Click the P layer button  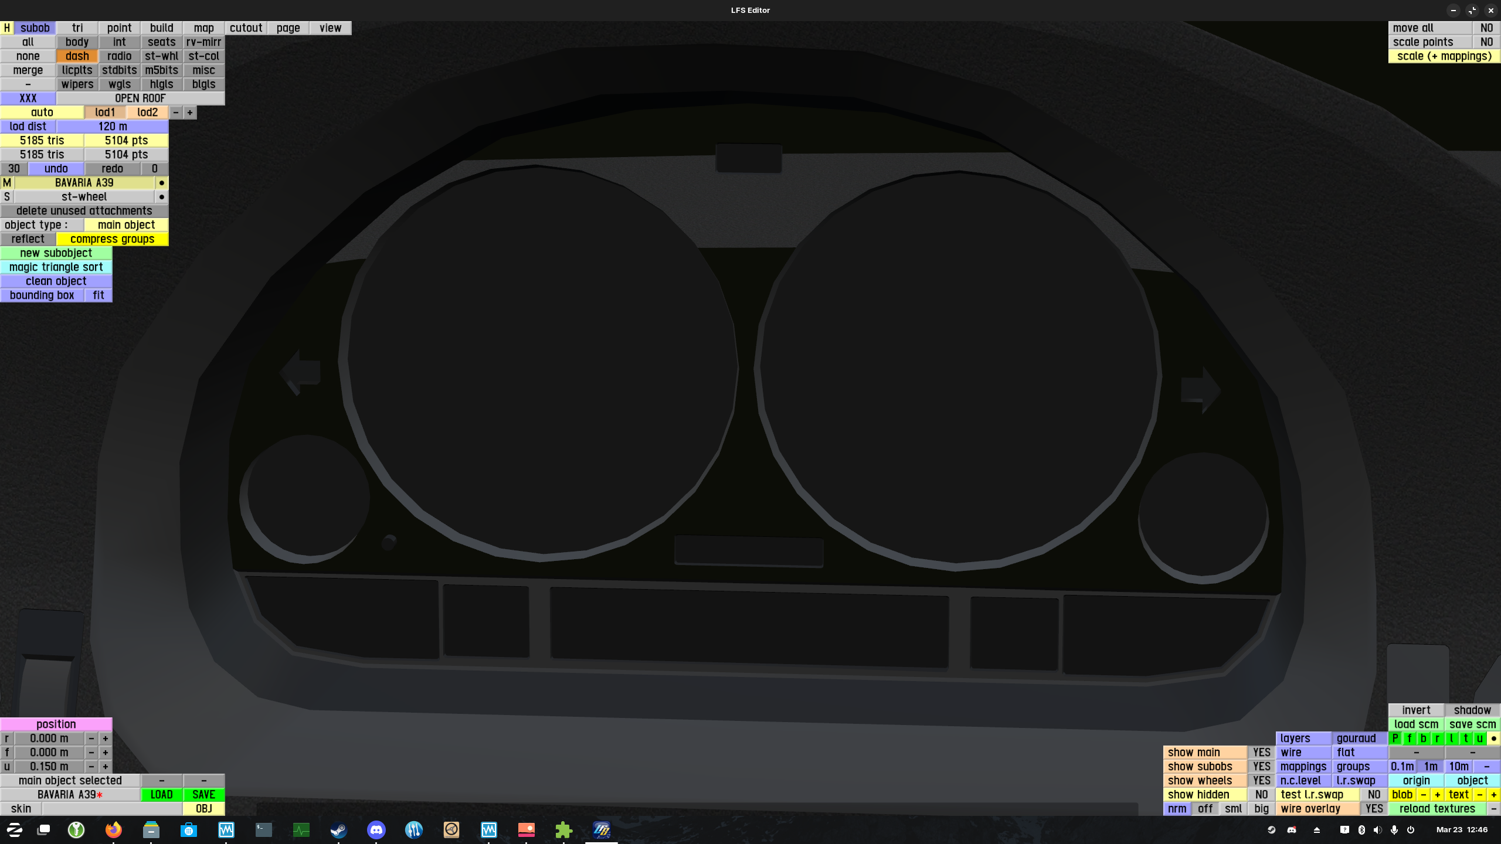click(x=1395, y=738)
